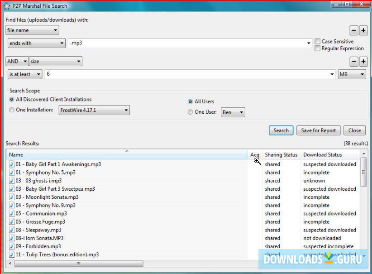Viewport: 372px width, 274px height.
Task: Click music icon for Grosse Fuge.mp3
Action: click(12, 221)
